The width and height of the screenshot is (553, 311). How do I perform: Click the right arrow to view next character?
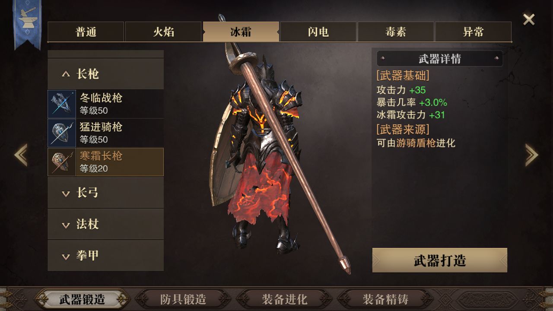(x=531, y=155)
